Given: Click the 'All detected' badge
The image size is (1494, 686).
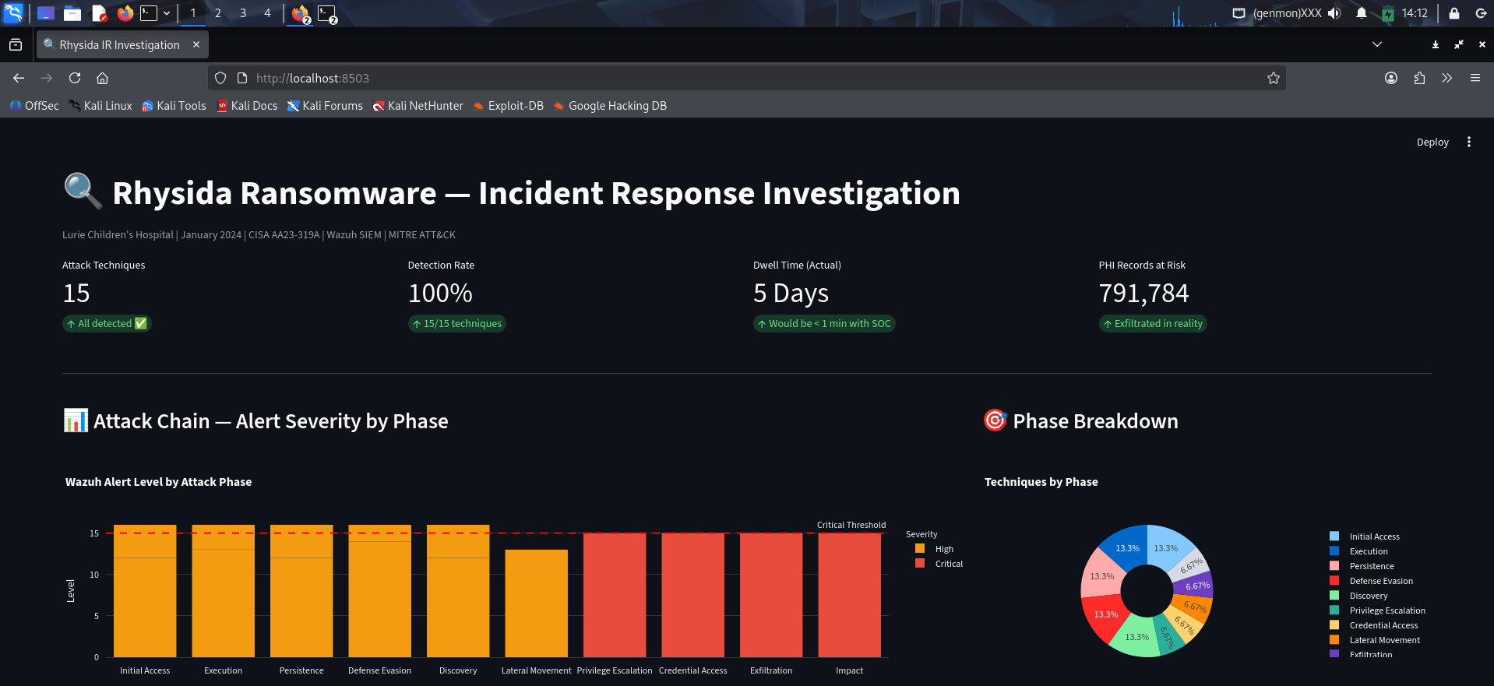Looking at the screenshot, I should tap(107, 323).
